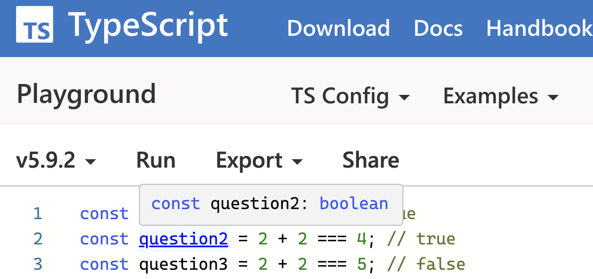The height and width of the screenshot is (279, 593).
Task: Click boolean type in the hover tooltip
Action: pos(353,203)
